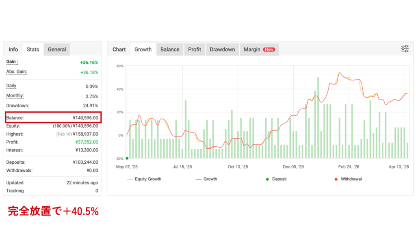Select the Stats tab
Screen dimensions: 416x234
(33, 50)
